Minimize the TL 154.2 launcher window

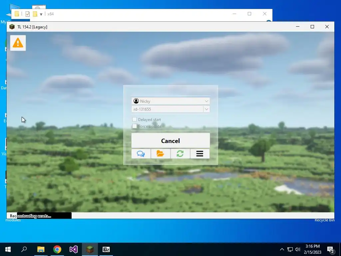[x=298, y=27]
